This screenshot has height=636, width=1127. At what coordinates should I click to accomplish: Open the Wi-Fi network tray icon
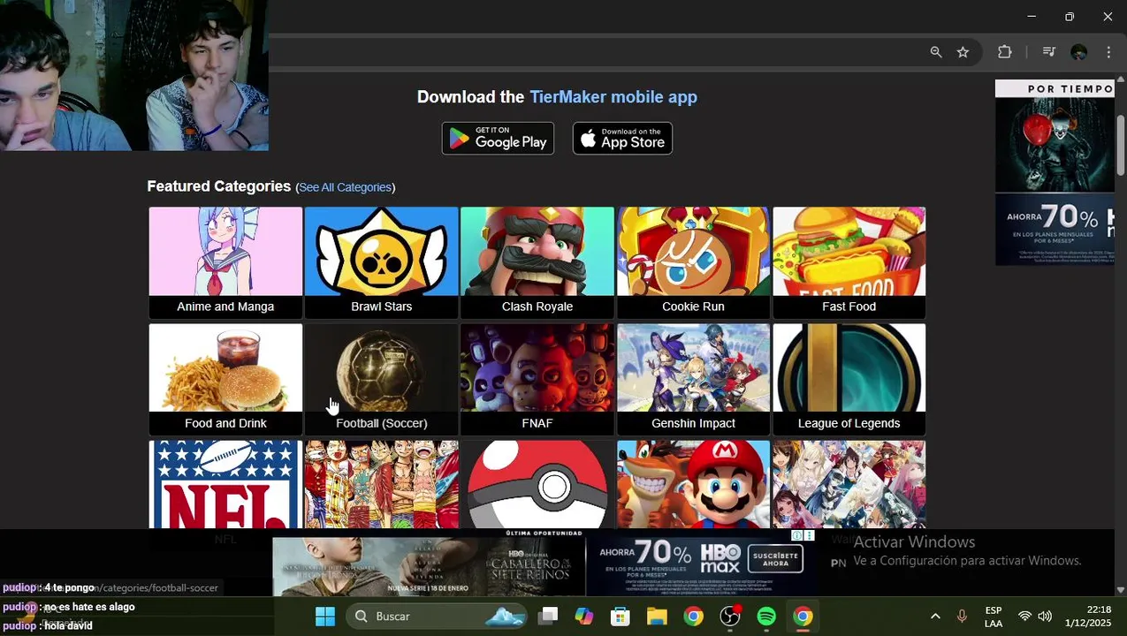1024,617
